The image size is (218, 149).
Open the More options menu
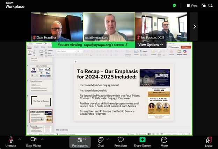[x=164, y=141]
